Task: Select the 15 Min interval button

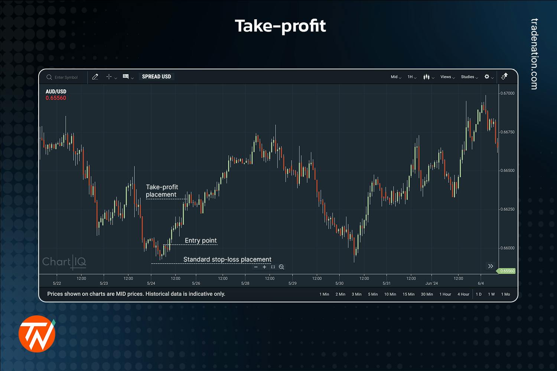Action: coord(408,294)
